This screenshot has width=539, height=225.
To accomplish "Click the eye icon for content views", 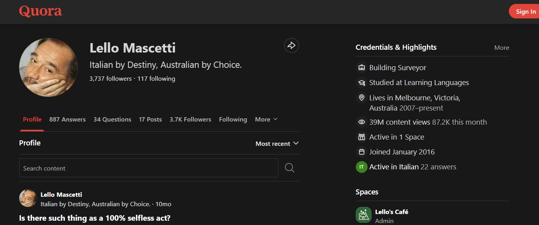I will (361, 122).
